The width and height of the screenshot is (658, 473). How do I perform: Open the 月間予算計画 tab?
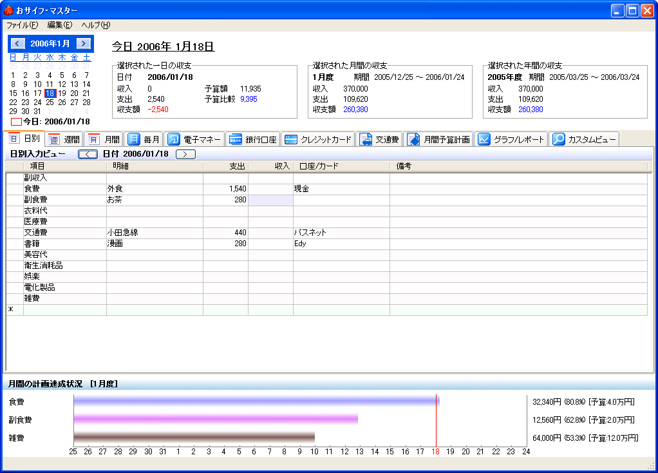(438, 139)
